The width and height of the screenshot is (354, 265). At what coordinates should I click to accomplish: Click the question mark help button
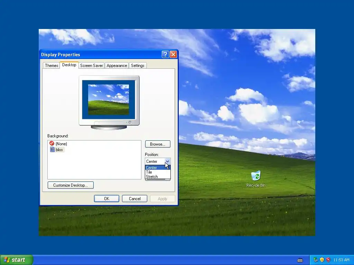tap(165, 54)
